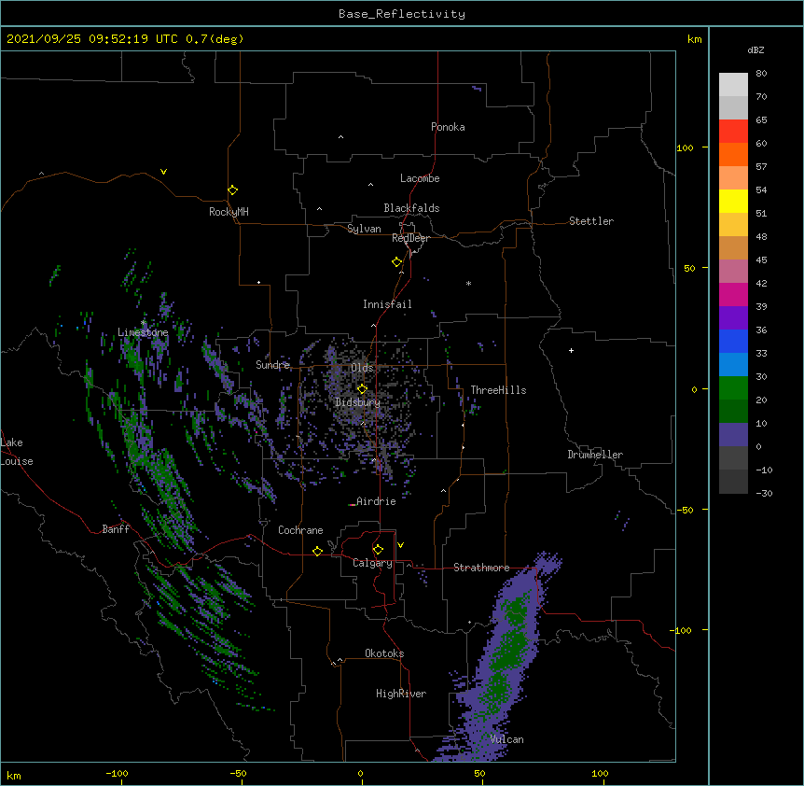Click the Okotoks town label
This screenshot has height=786, width=804.
pyautogui.click(x=384, y=653)
